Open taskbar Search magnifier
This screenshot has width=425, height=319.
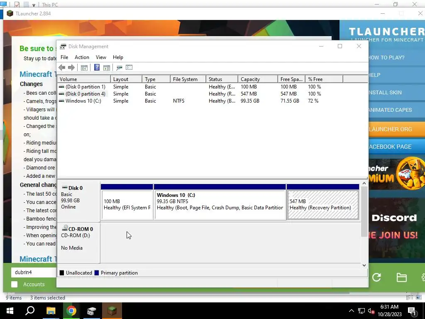30,311
